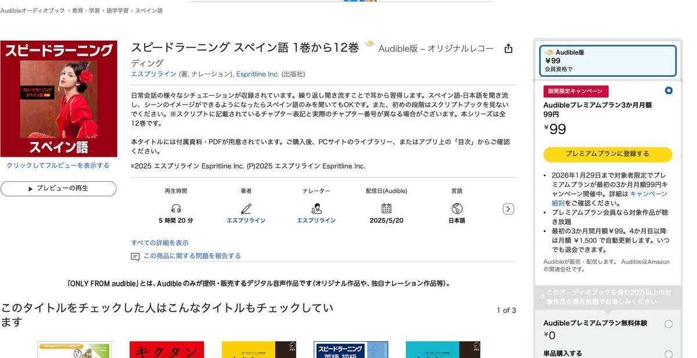Image resolution: width=697 pixels, height=358 pixels.
Task: Go to スペイン語 breadcrumb
Action: tap(149, 10)
